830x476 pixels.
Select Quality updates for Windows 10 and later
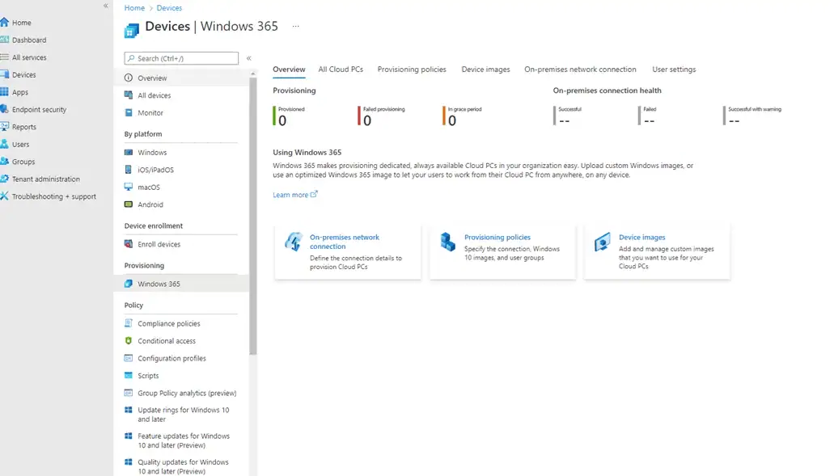(183, 466)
